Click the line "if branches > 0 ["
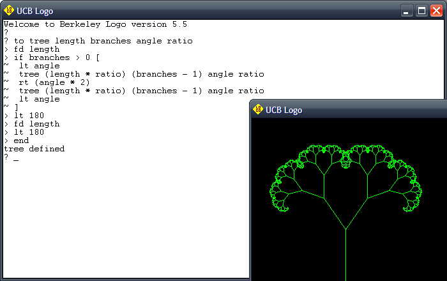 point(57,57)
